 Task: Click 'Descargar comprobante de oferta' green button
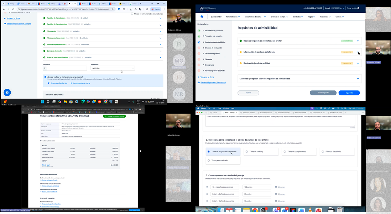click(x=114, y=116)
